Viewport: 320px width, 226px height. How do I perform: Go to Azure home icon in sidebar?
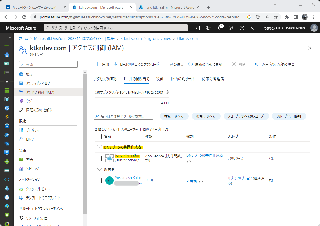(7, 55)
